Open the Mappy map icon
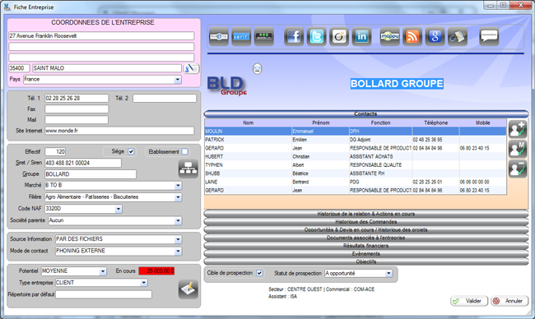 click(x=390, y=36)
